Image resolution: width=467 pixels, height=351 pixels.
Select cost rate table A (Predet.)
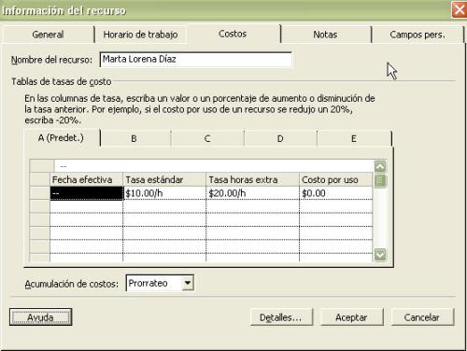[61, 138]
